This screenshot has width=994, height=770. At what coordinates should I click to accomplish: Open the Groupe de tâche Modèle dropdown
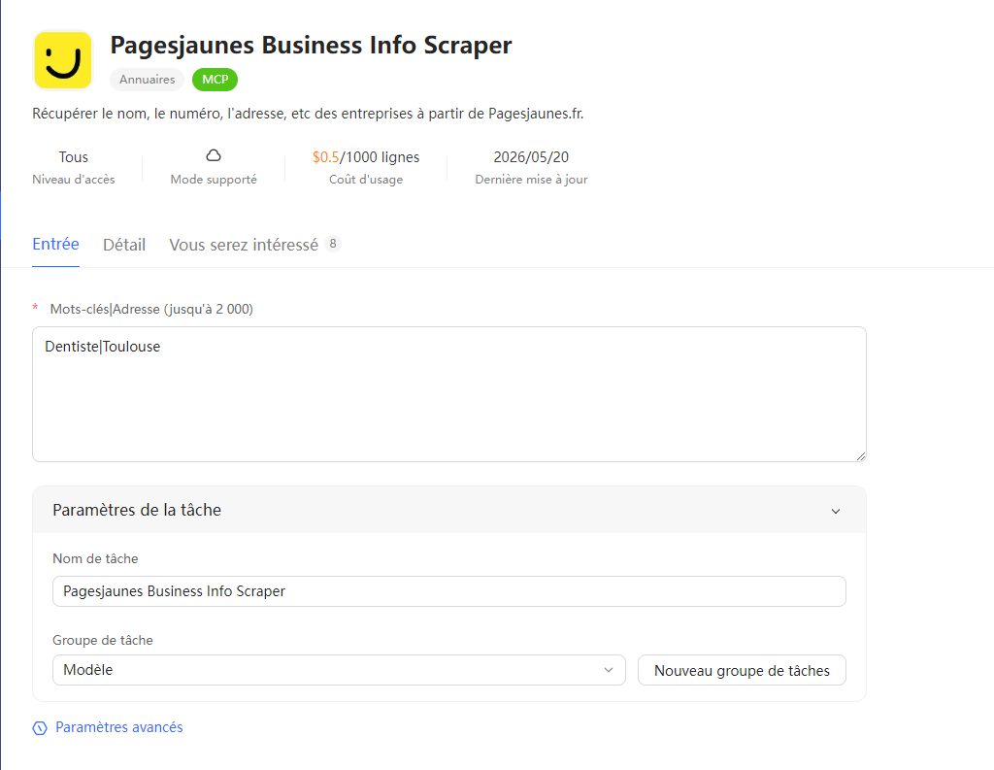pyautogui.click(x=339, y=670)
